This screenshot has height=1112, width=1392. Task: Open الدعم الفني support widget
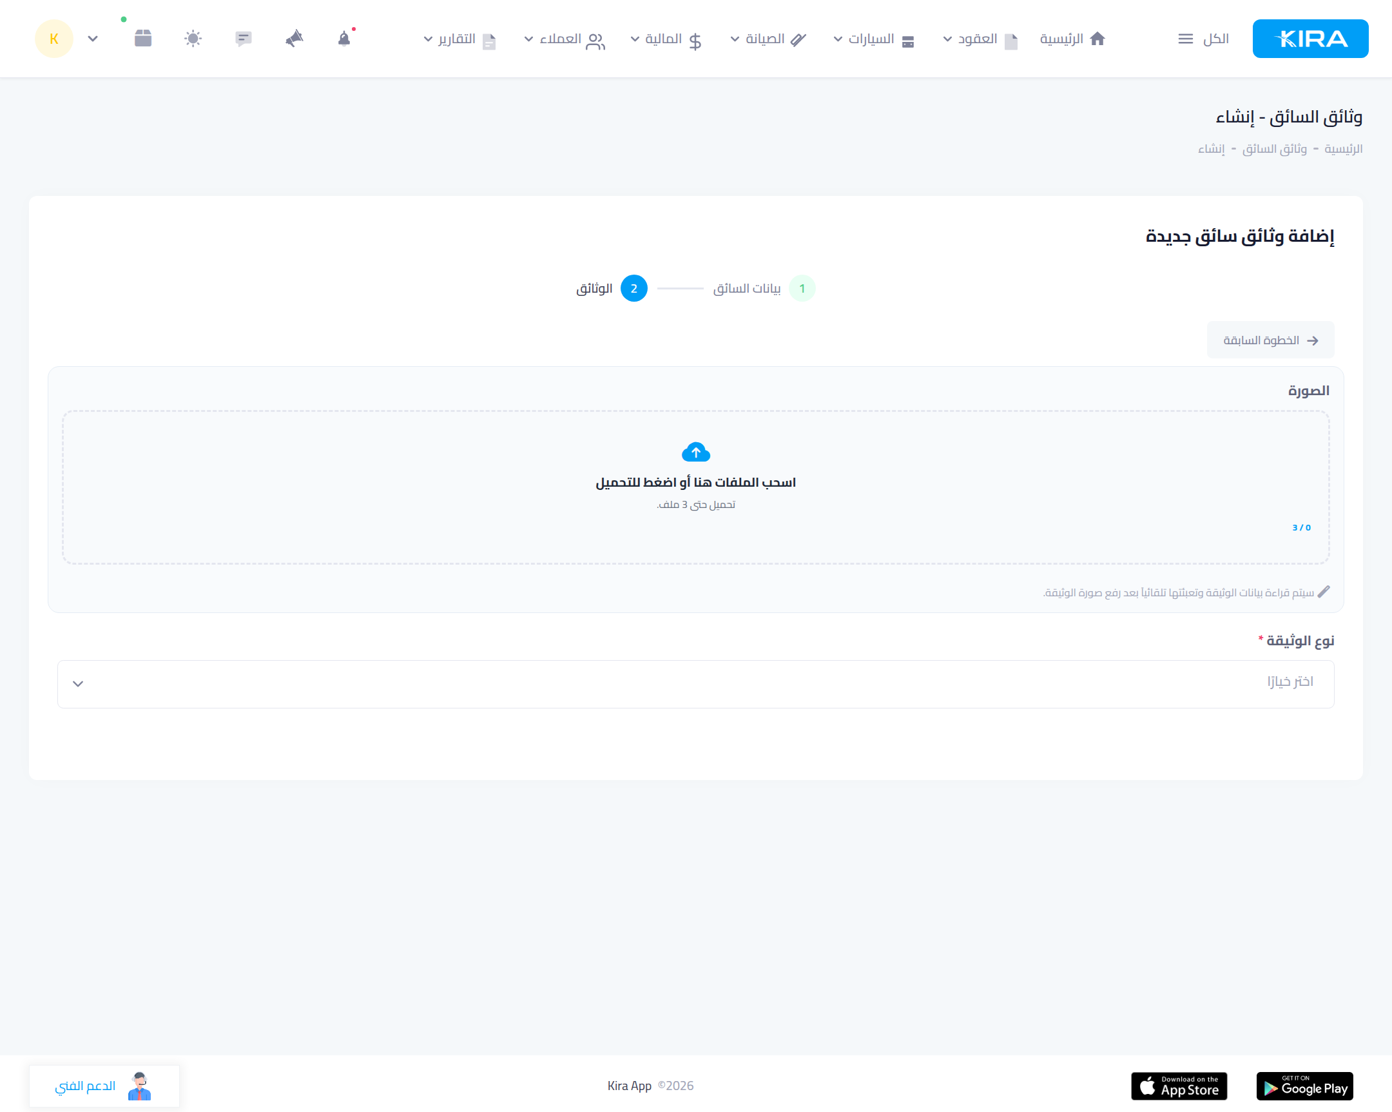click(x=104, y=1086)
